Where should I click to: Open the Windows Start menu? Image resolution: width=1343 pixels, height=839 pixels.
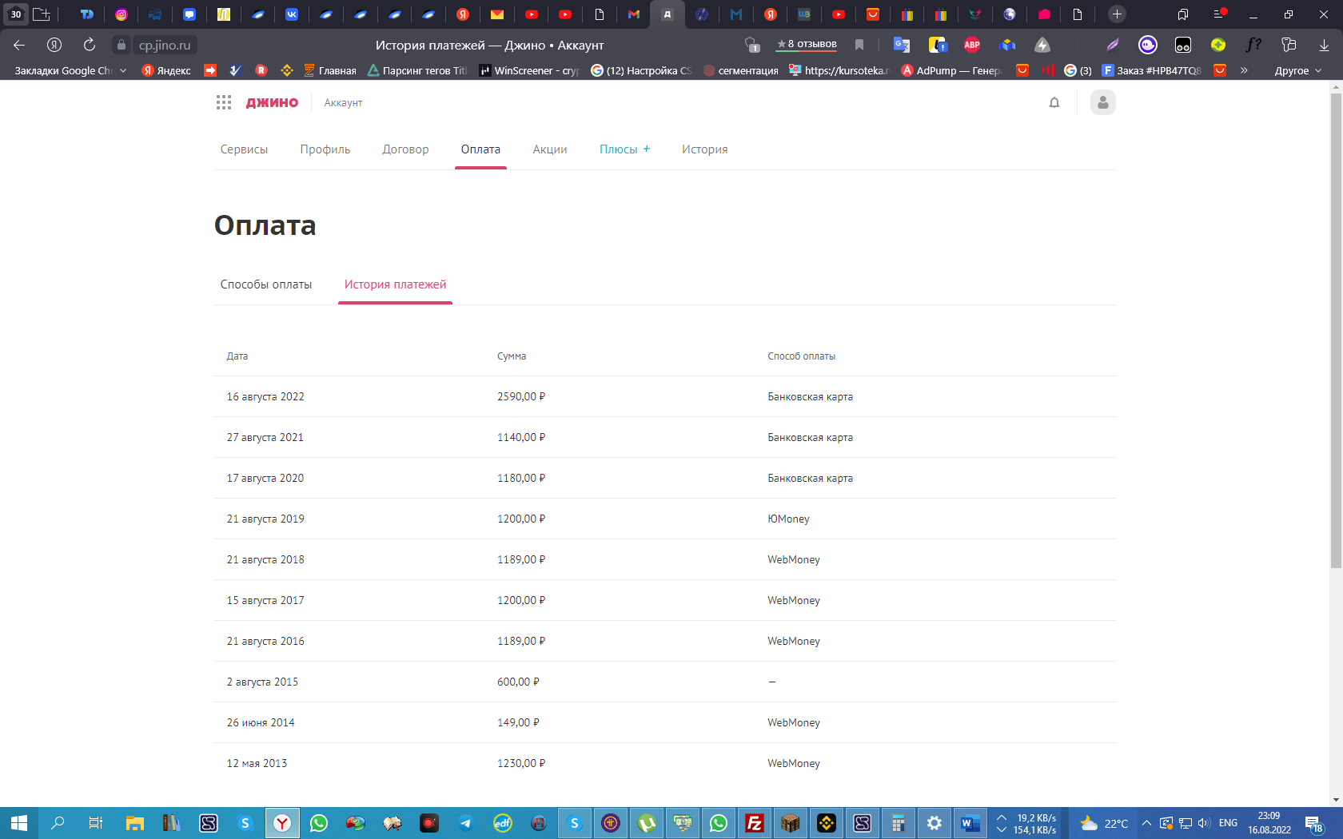coord(19,823)
